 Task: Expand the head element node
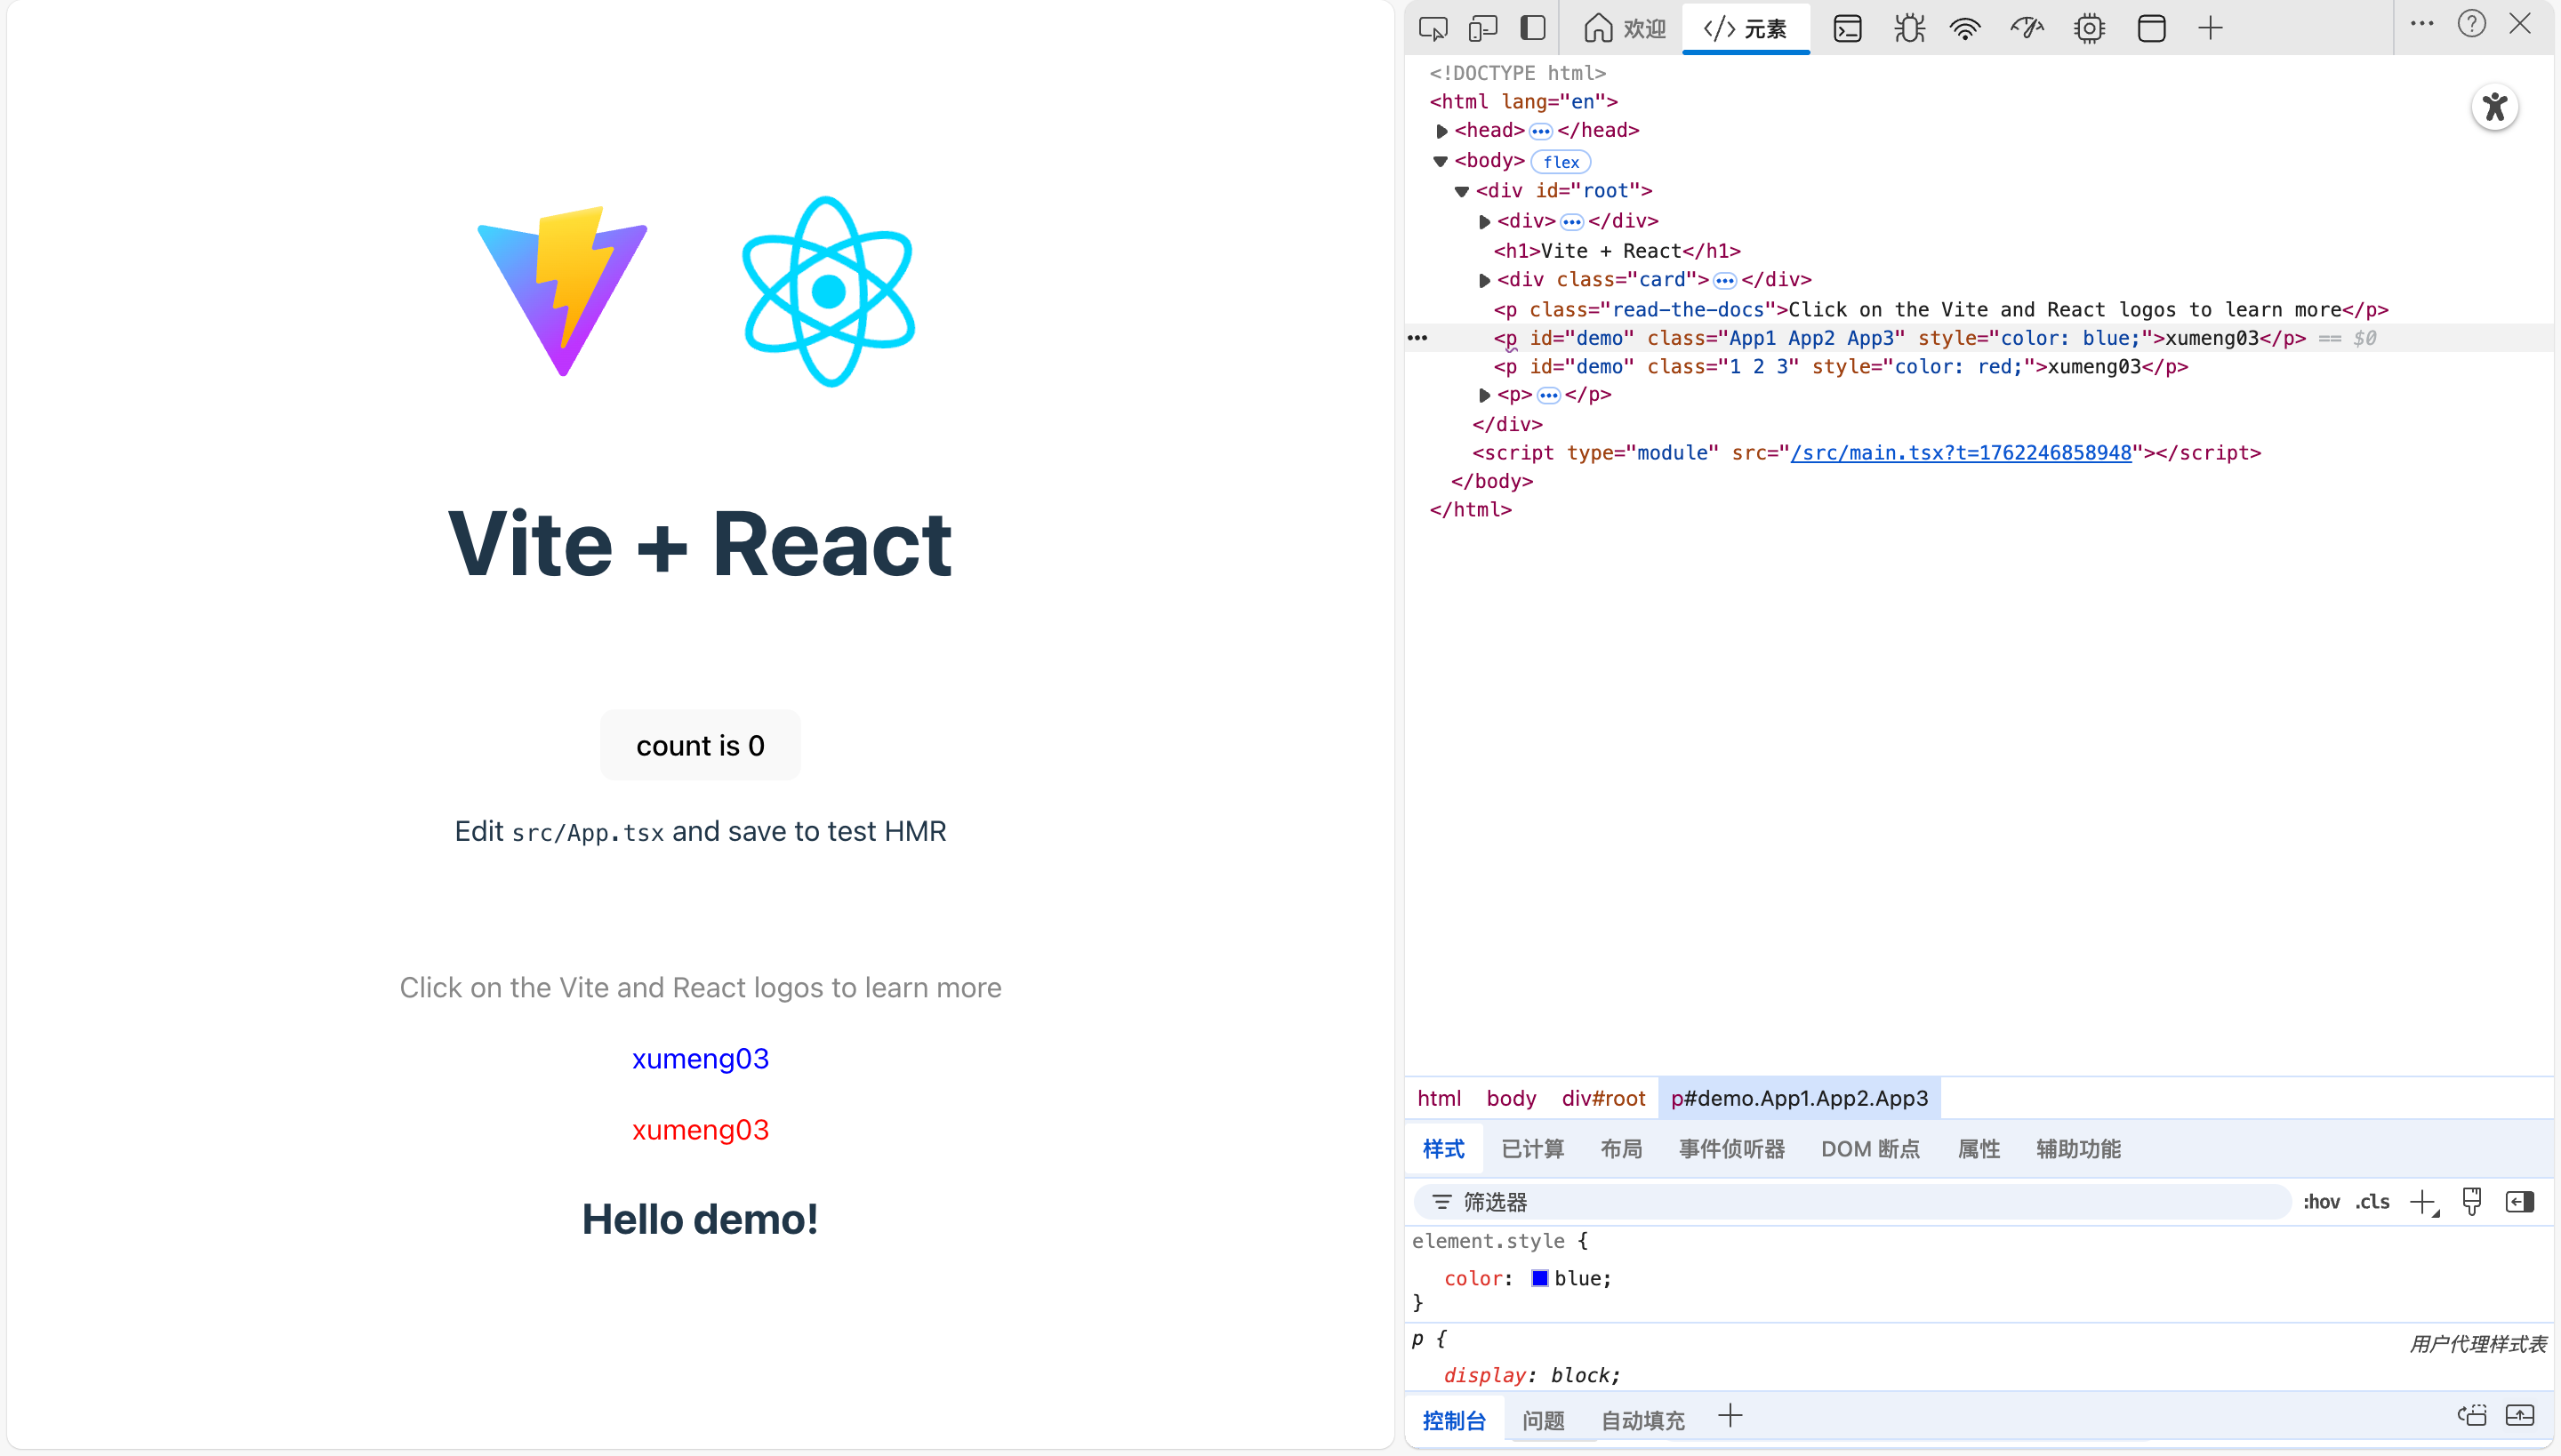(1441, 131)
